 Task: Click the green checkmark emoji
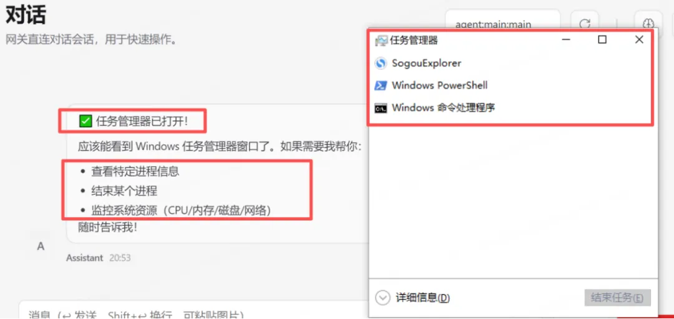(85, 121)
